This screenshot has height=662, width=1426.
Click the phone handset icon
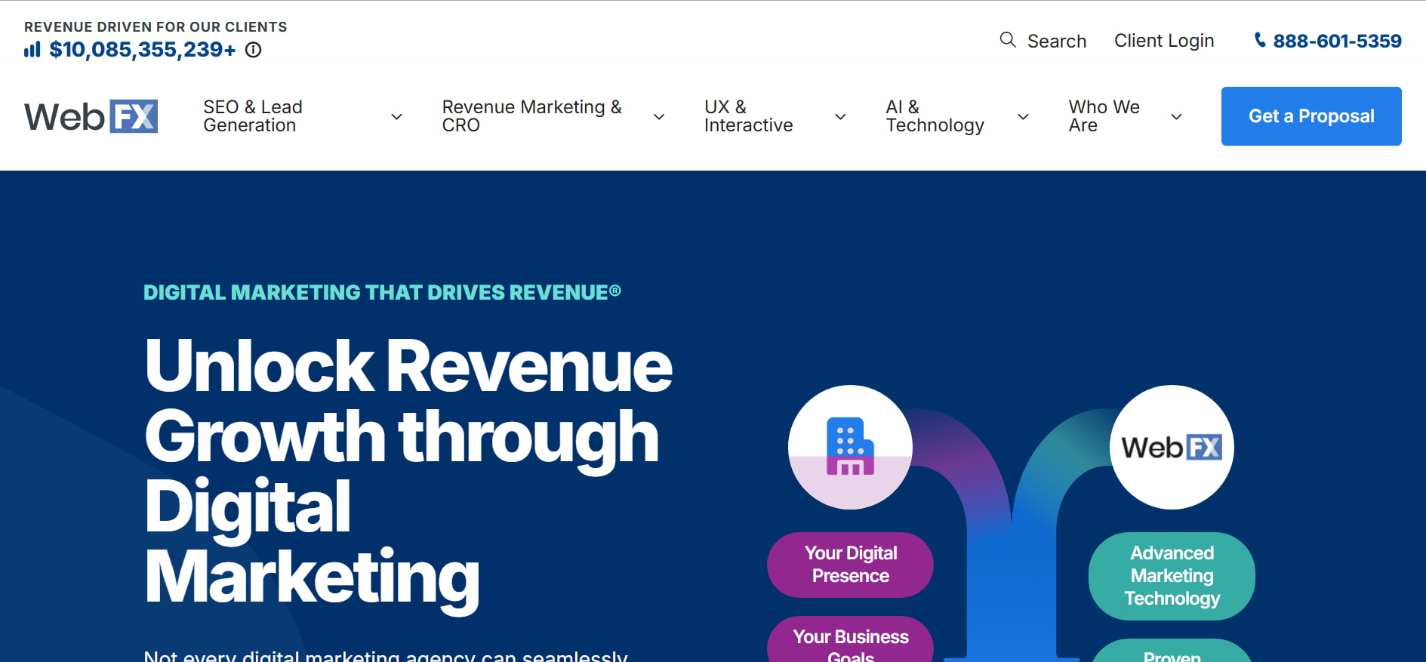click(x=1260, y=40)
